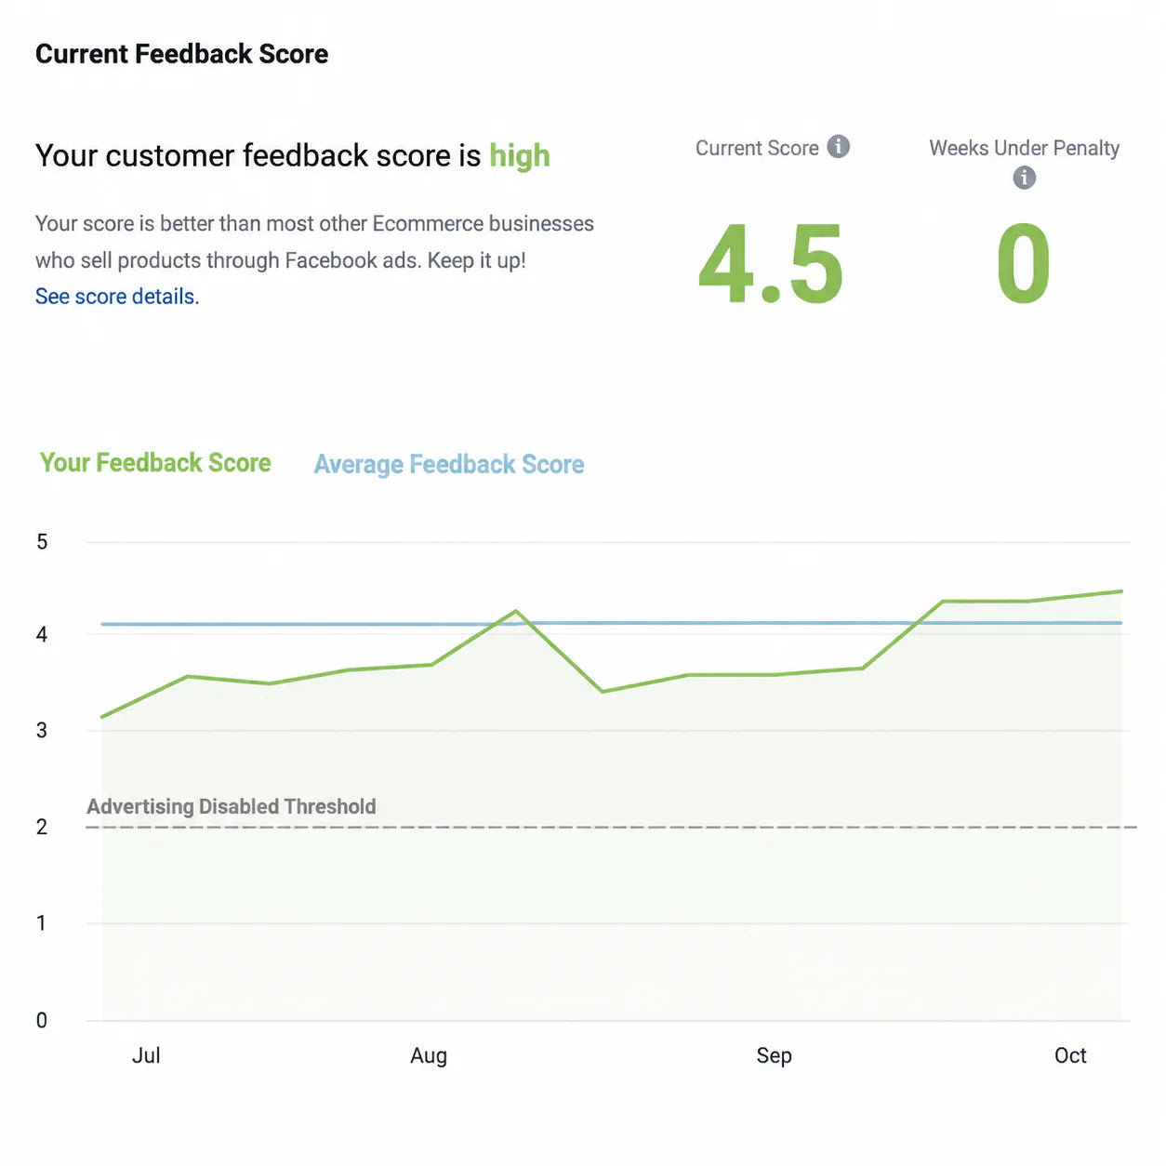The height and width of the screenshot is (1166, 1166).
Task: Click the Current Score label text
Action: [757, 148]
